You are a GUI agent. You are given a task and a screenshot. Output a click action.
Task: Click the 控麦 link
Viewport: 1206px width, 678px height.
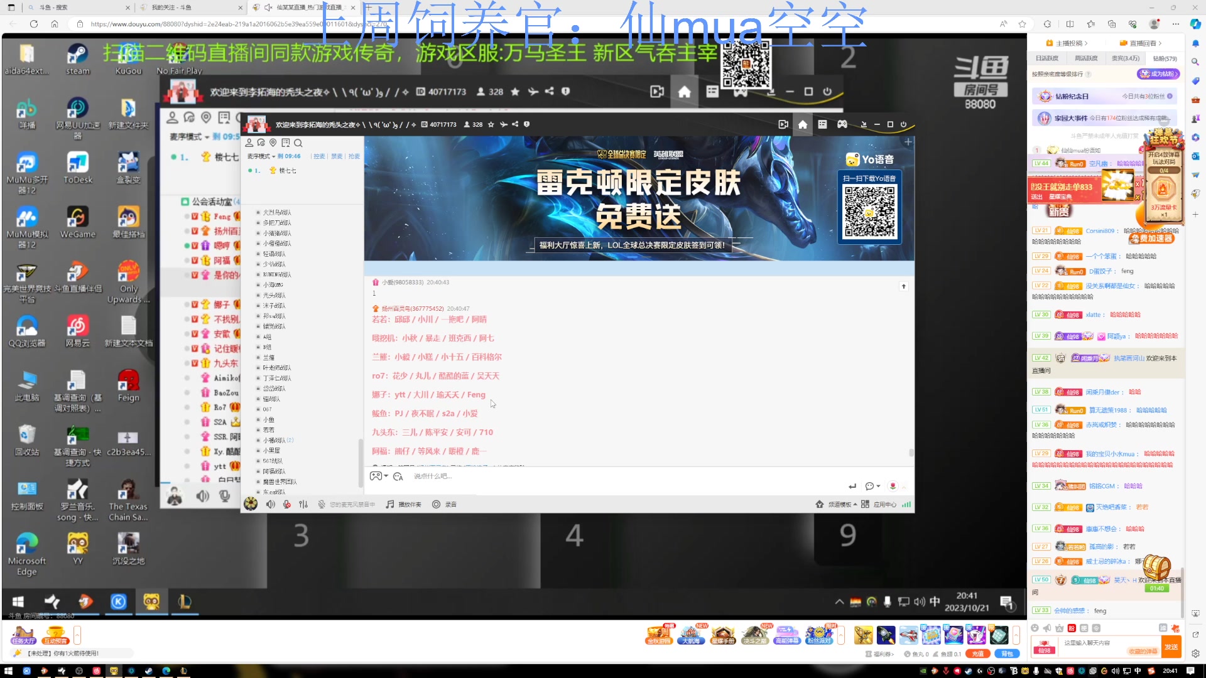tap(319, 156)
